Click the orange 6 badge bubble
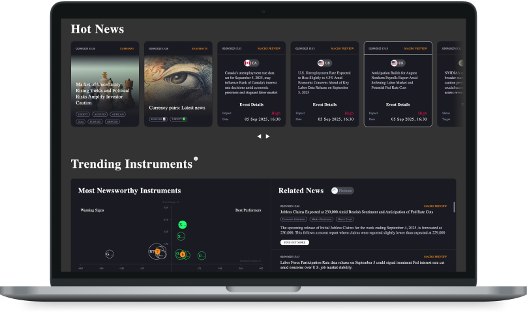The image size is (527, 314). click(183, 254)
